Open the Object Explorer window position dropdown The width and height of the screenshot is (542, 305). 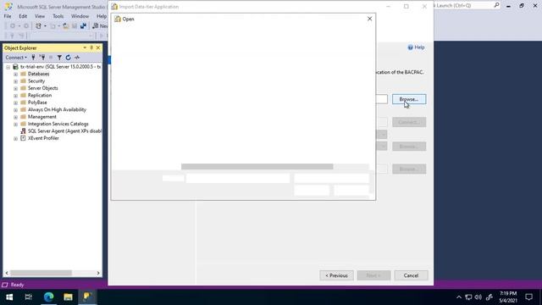tap(85, 47)
